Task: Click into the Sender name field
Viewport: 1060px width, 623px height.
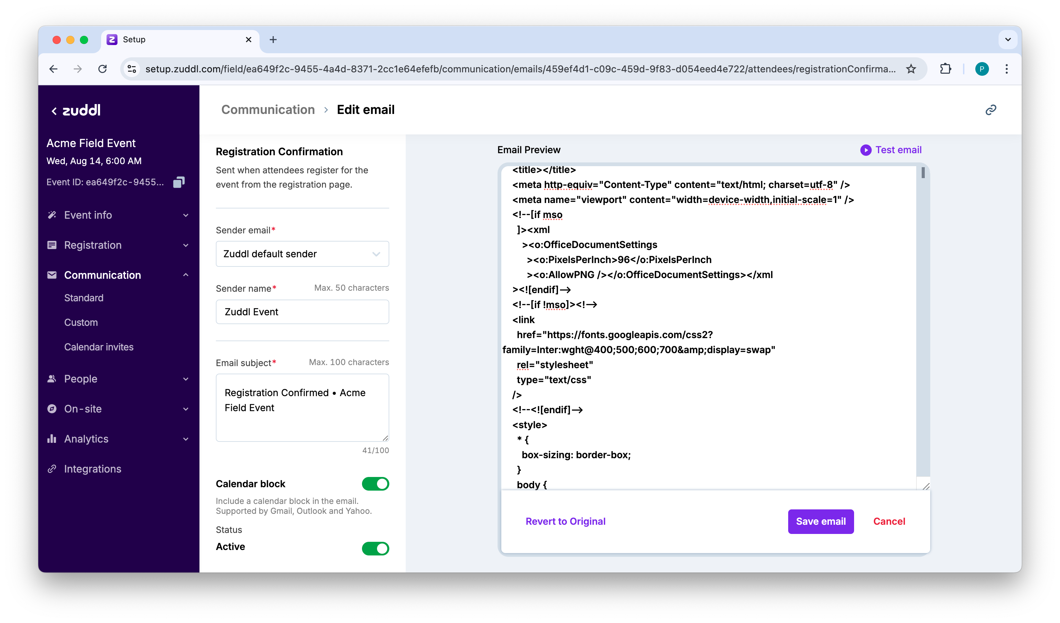Action: (302, 312)
